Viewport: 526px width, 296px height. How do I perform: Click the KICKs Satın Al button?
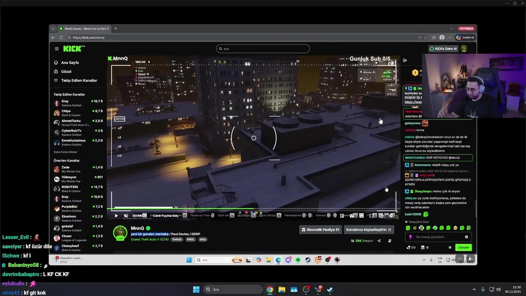pos(443,49)
